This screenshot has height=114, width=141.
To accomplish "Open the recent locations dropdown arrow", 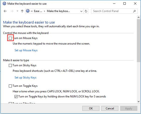I will click(18, 11).
